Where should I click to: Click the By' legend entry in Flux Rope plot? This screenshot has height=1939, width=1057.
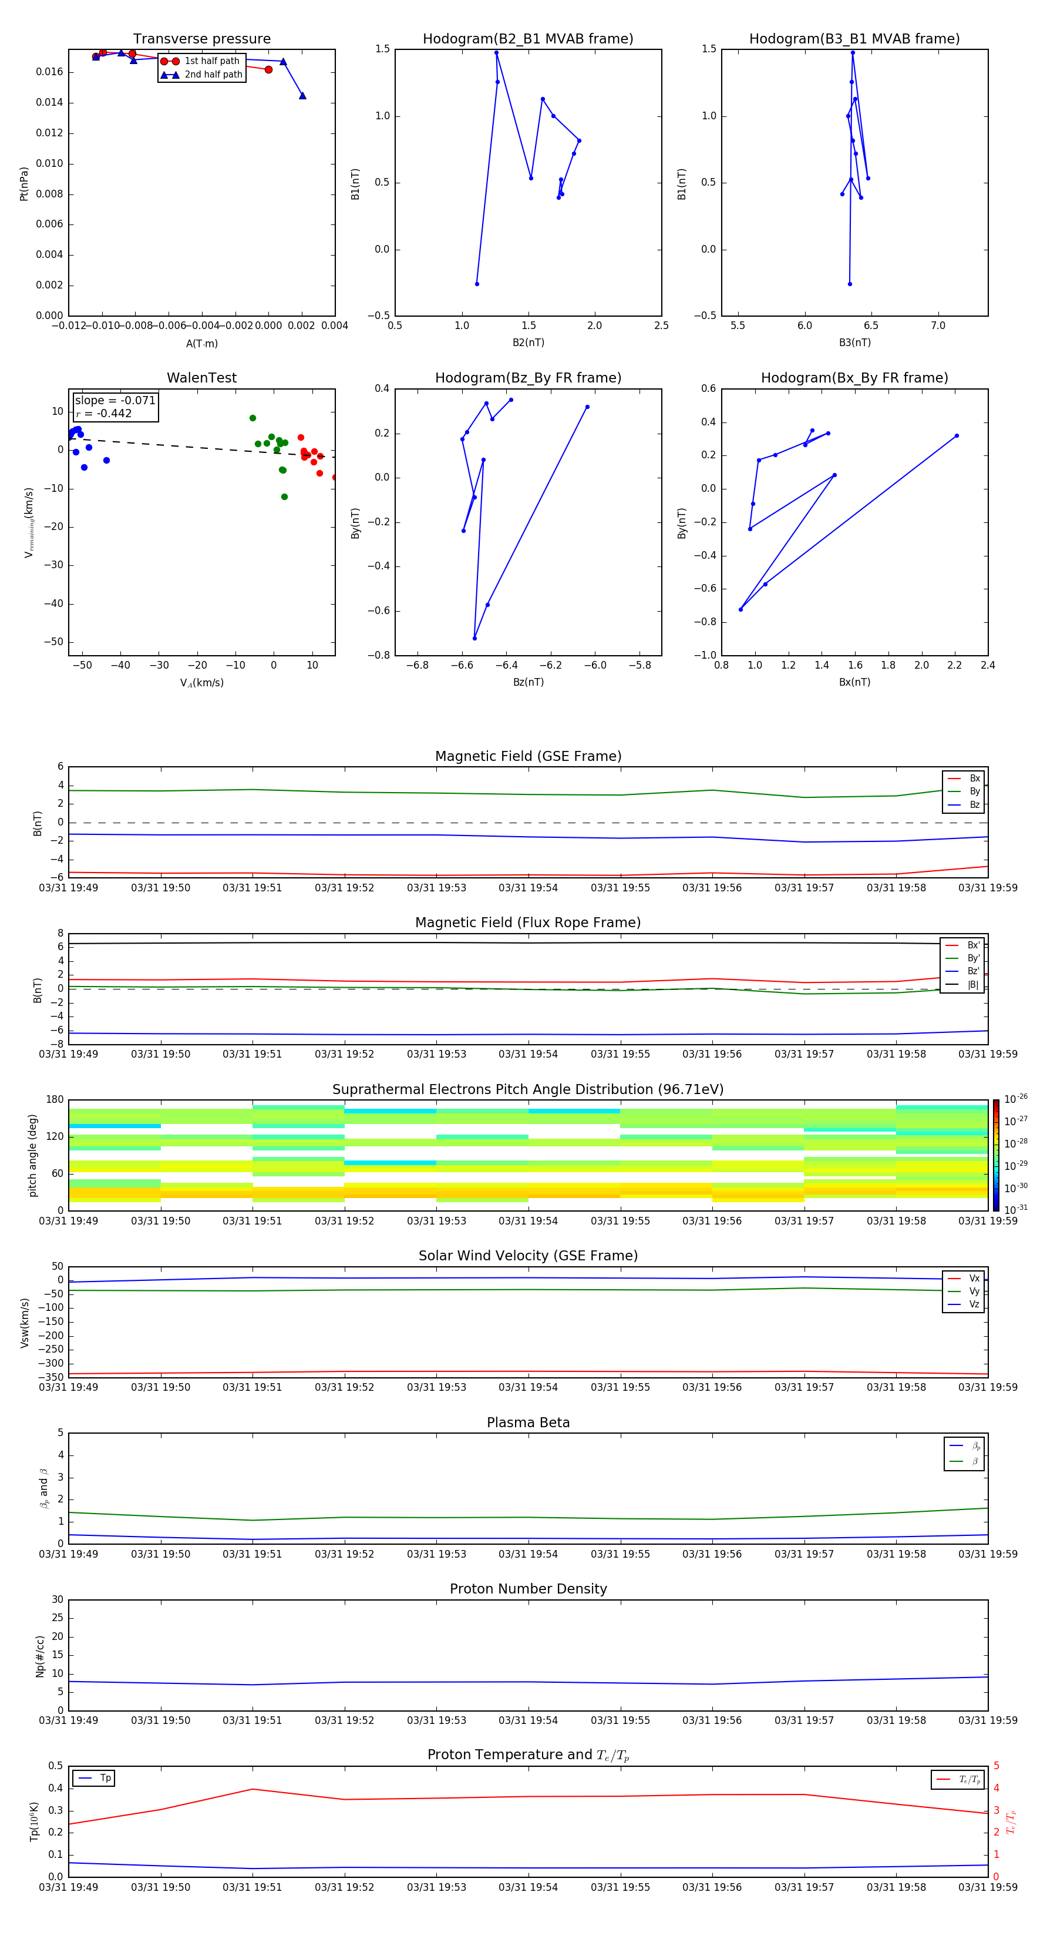[963, 958]
